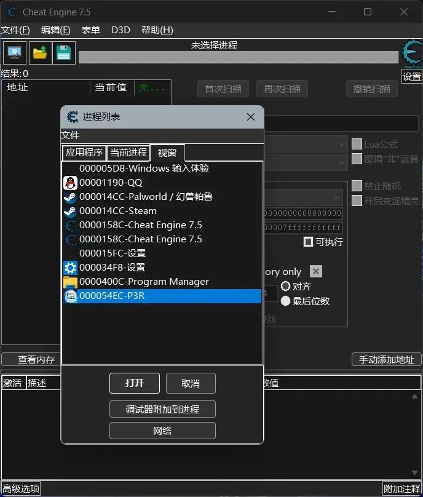Click the 调试器附加到进程 button
The height and width of the screenshot is (497, 423).
tap(162, 409)
